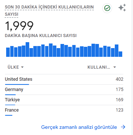Open the sparkle insights icon
This screenshot has height=135, width=133.
click(x=122, y=7)
